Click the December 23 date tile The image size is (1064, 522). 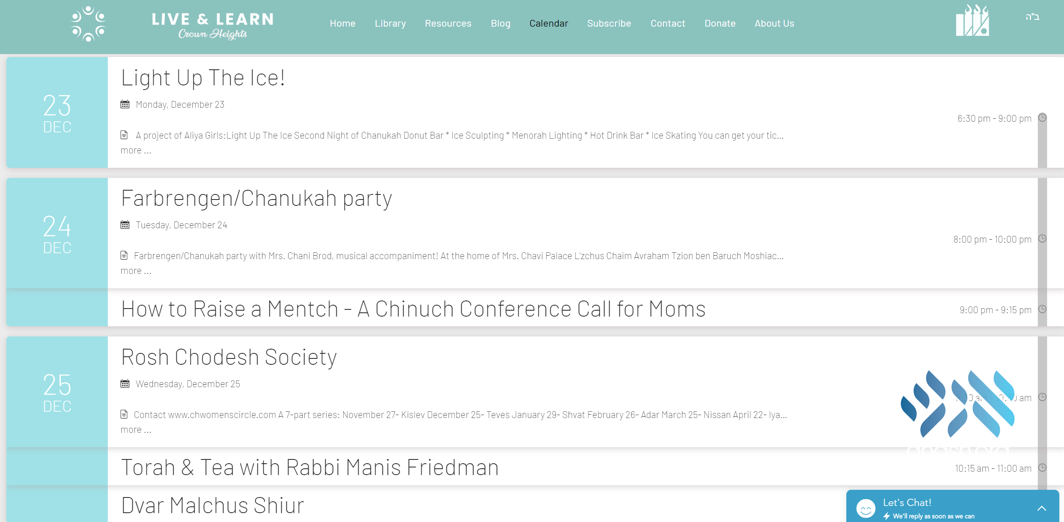[57, 112]
